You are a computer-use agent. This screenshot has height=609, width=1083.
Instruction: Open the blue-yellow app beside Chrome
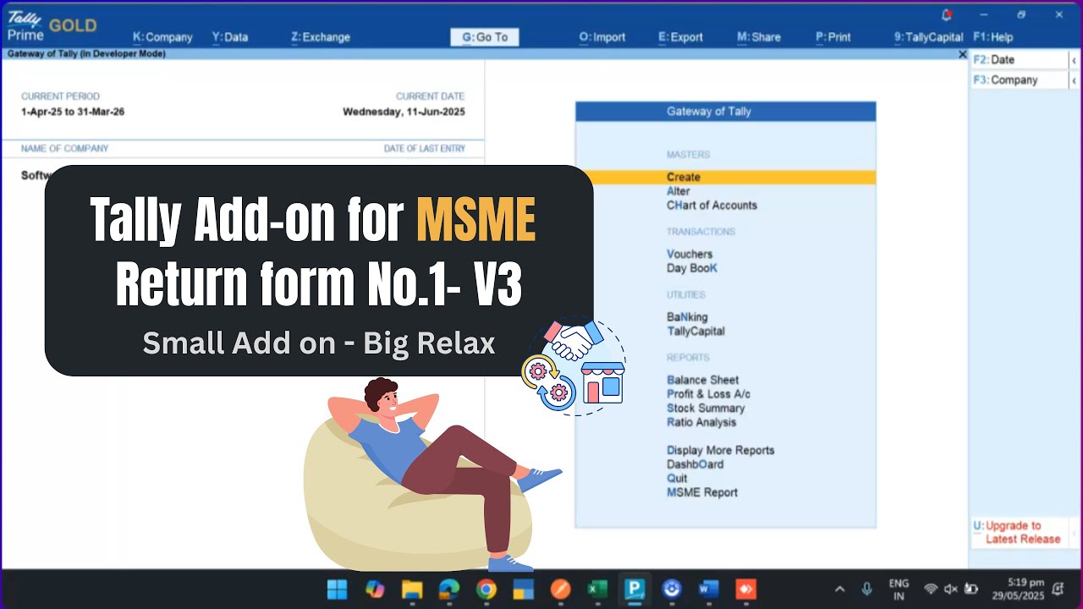pyautogui.click(x=523, y=589)
